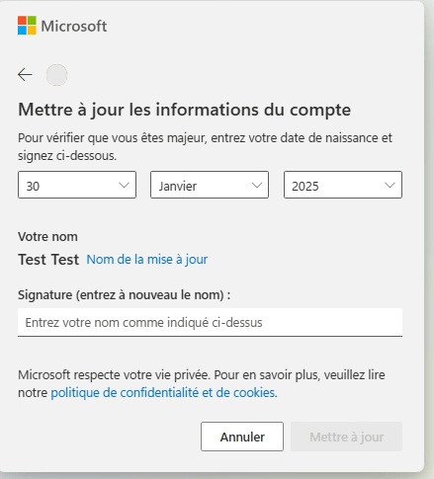Click the blank circular account avatar
434x479 pixels.
pos(56,75)
